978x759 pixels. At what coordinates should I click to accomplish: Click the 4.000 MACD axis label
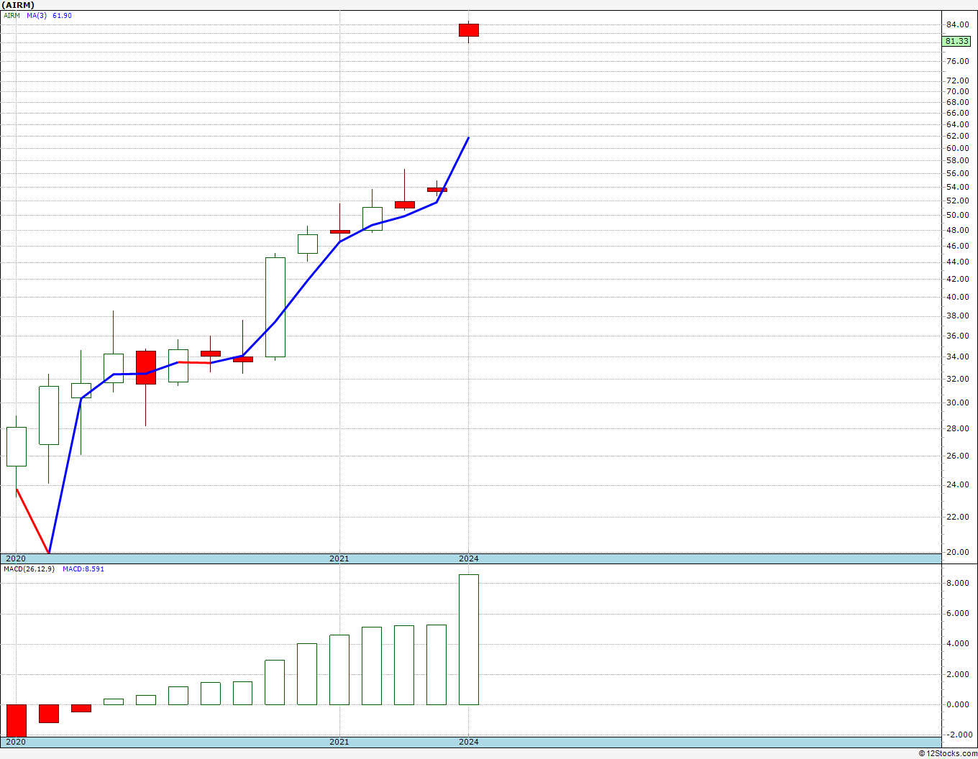(957, 644)
